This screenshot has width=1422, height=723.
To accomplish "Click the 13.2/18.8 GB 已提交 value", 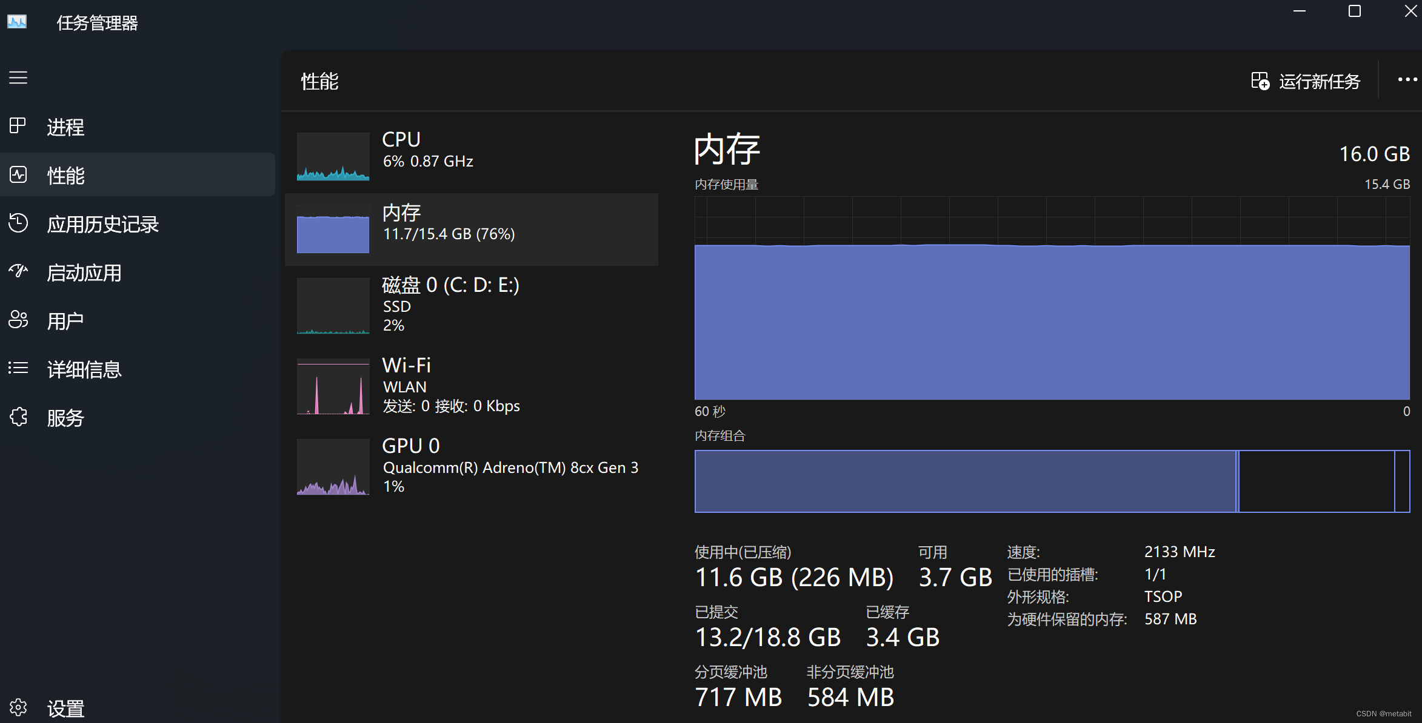I will click(x=767, y=637).
